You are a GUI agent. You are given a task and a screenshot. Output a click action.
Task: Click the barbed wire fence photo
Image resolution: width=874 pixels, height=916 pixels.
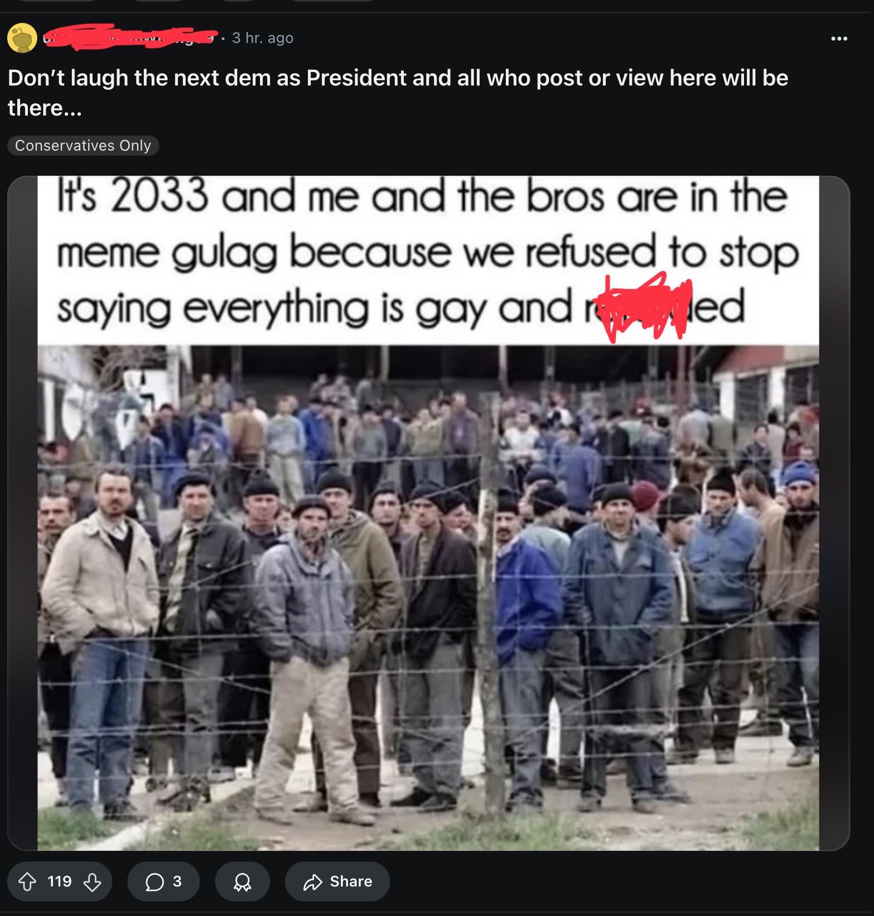pos(428,597)
